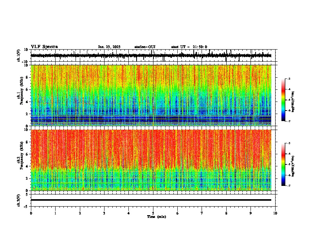Click the thick black ch.3 trace line
The width and height of the screenshot is (310, 239).
151,200
